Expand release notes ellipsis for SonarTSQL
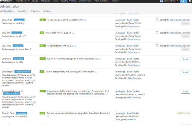The height and width of the screenshot is (125, 192). click(86, 20)
